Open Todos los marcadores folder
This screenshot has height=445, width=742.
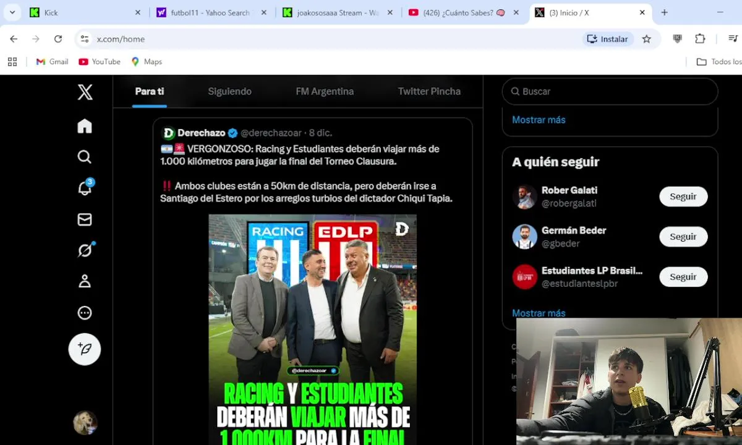[719, 62]
